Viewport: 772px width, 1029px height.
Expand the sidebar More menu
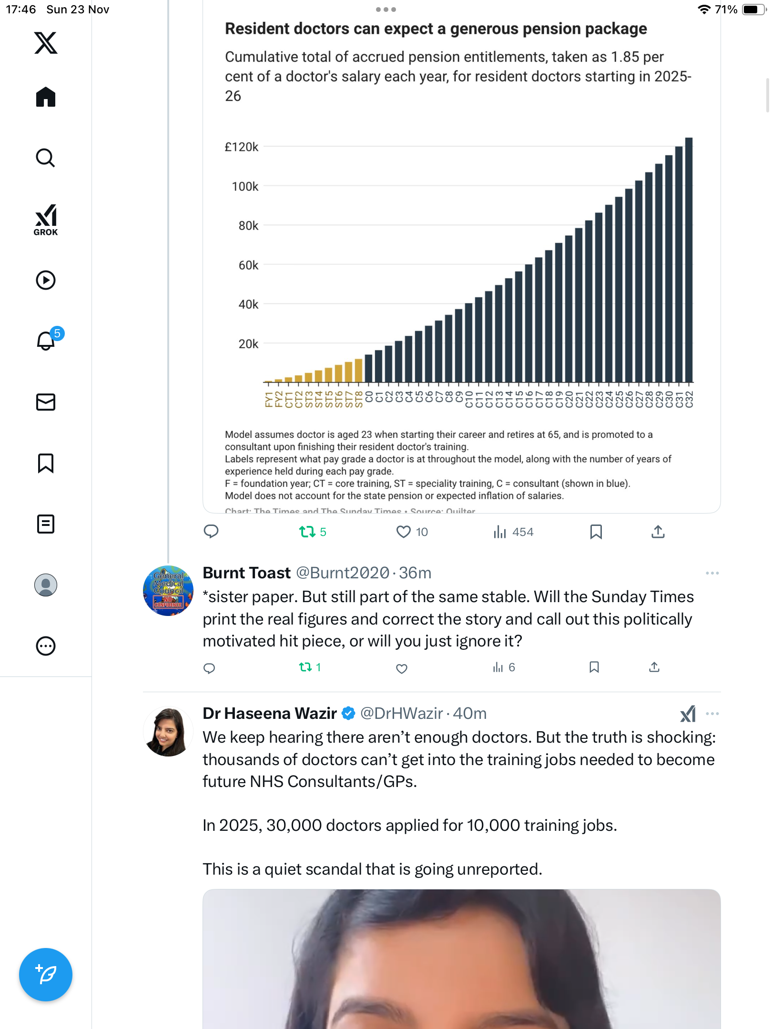46,646
